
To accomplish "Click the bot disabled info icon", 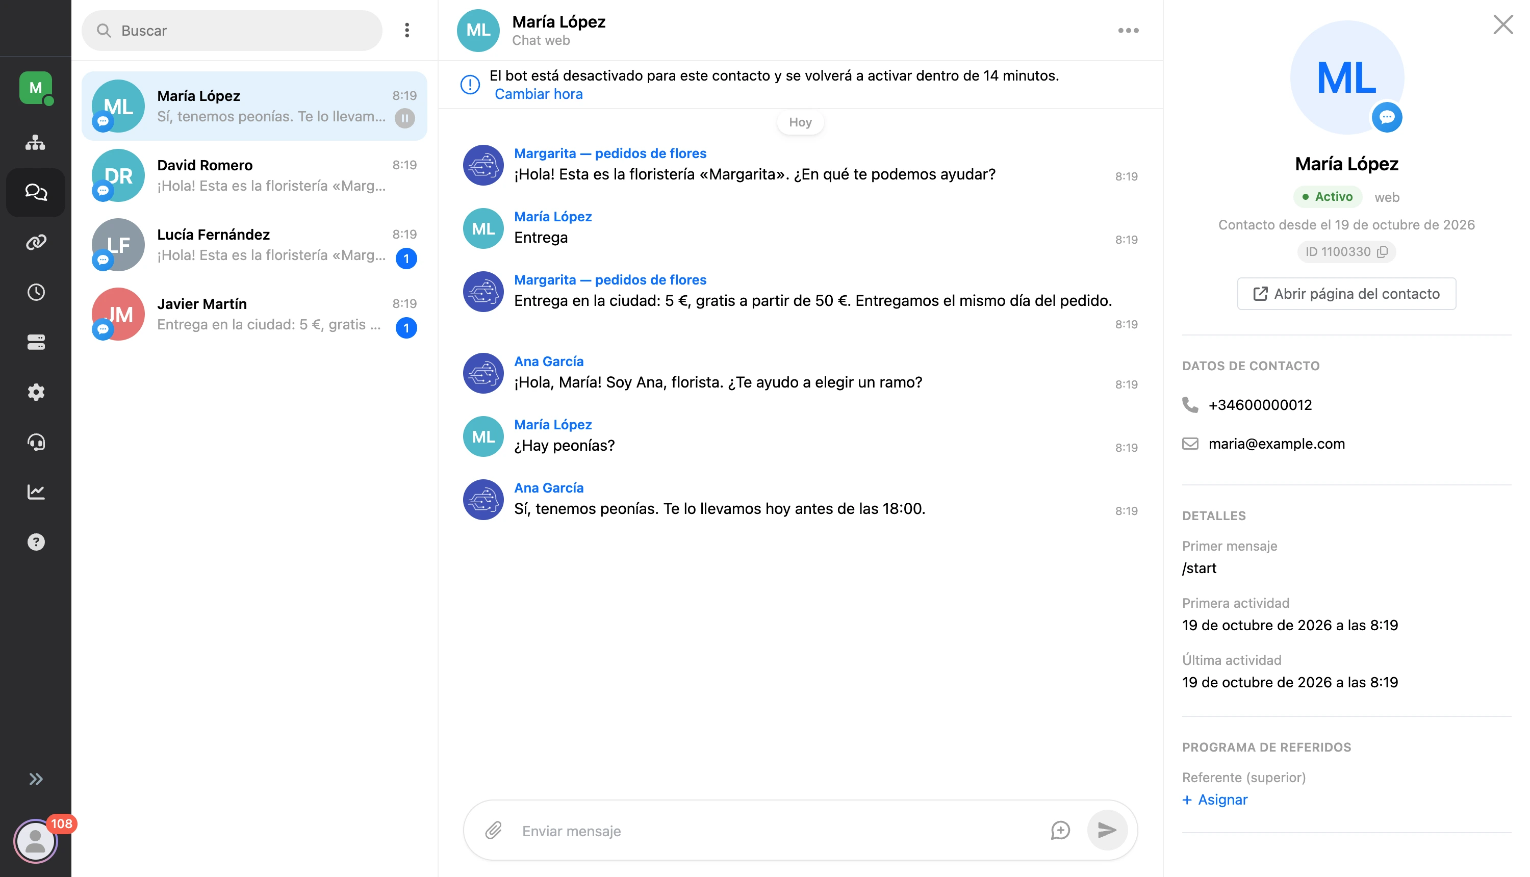I will (x=470, y=84).
